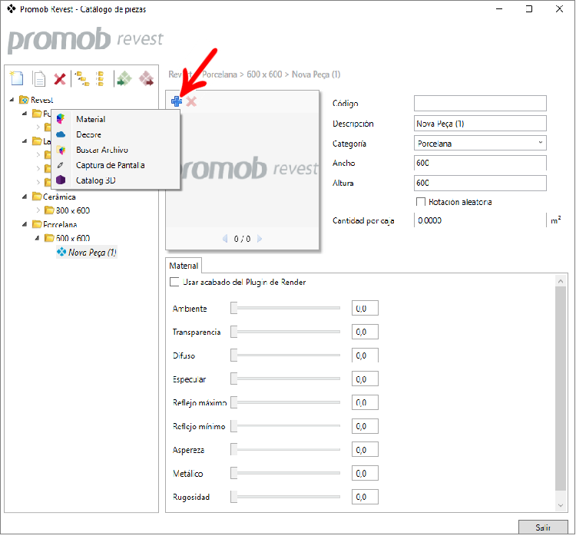576x539 pixels.
Task: Collapse the 600 x 600 folder
Action: [x=37, y=238]
